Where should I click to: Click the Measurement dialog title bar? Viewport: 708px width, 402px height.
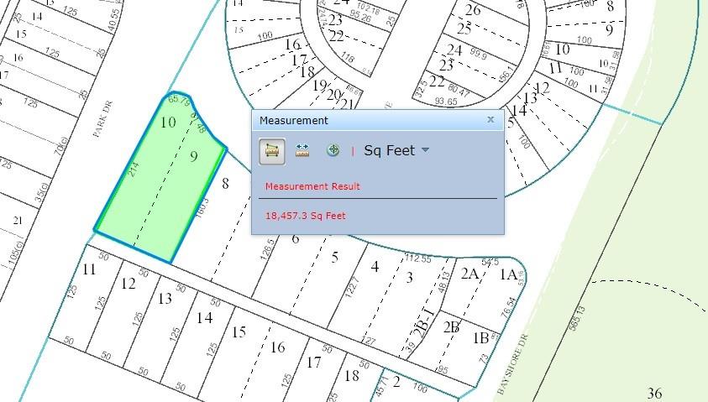[x=377, y=121]
